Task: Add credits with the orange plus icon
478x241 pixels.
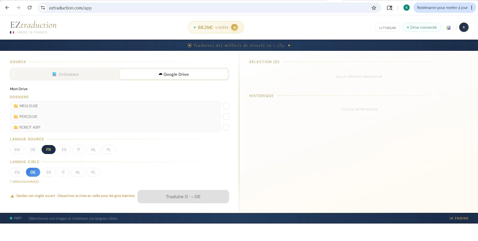Action: tap(235, 27)
